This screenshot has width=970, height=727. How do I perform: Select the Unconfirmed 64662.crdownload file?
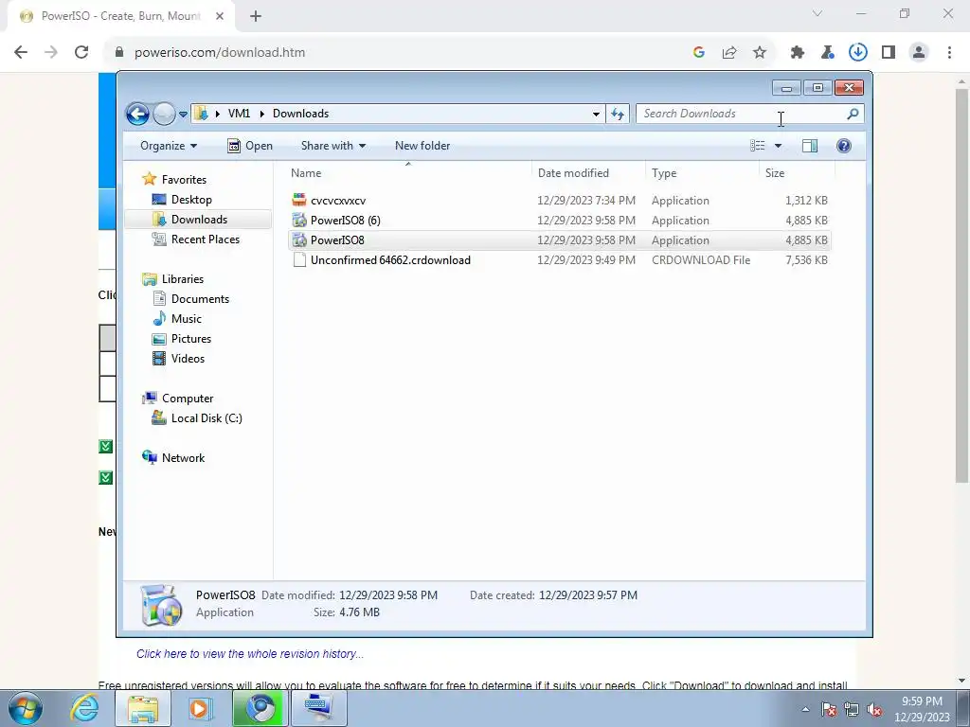click(x=559, y=260)
